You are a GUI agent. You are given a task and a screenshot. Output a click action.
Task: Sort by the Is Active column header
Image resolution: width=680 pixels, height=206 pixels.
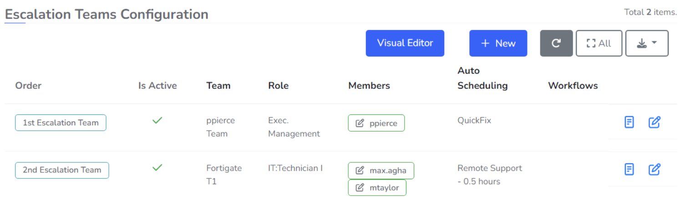157,85
